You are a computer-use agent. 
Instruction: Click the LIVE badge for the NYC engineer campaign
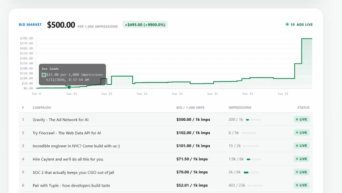[x=302, y=145]
